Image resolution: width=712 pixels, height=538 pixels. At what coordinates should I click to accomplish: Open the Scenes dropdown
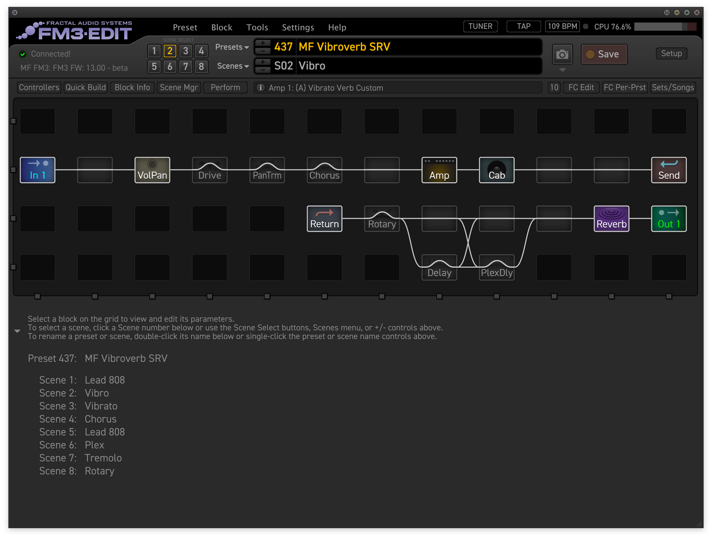[x=233, y=66]
